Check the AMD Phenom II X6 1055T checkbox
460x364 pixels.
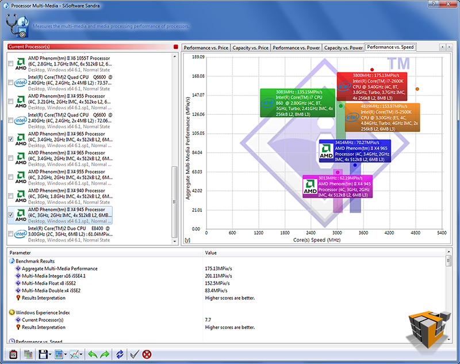(10, 64)
